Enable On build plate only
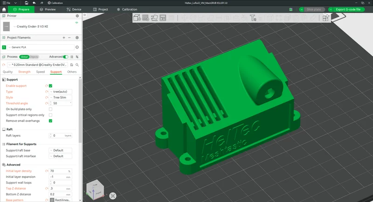This screenshot has width=373, height=202. (x=50, y=109)
